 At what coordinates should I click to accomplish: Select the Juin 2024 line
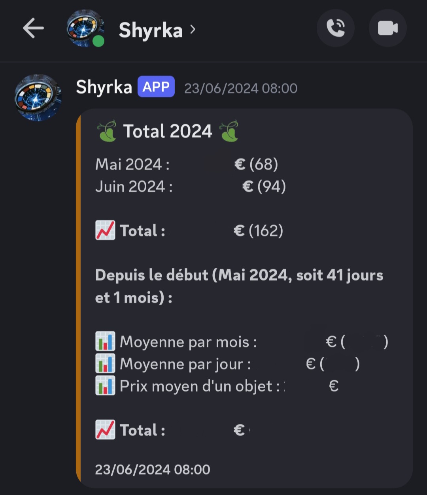191,186
